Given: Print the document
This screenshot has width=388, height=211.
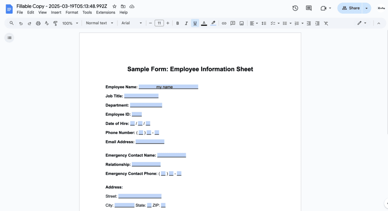Looking at the screenshot, I should 38,23.
